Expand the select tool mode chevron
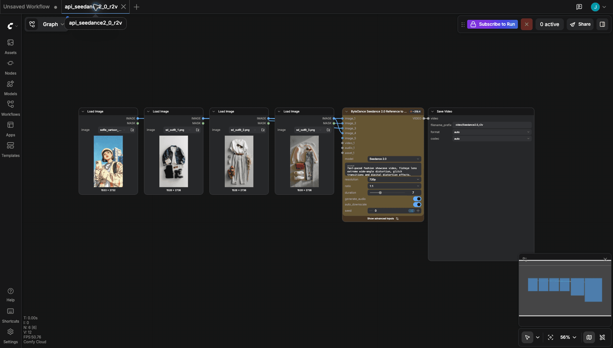This screenshot has width=613, height=348. click(538, 337)
